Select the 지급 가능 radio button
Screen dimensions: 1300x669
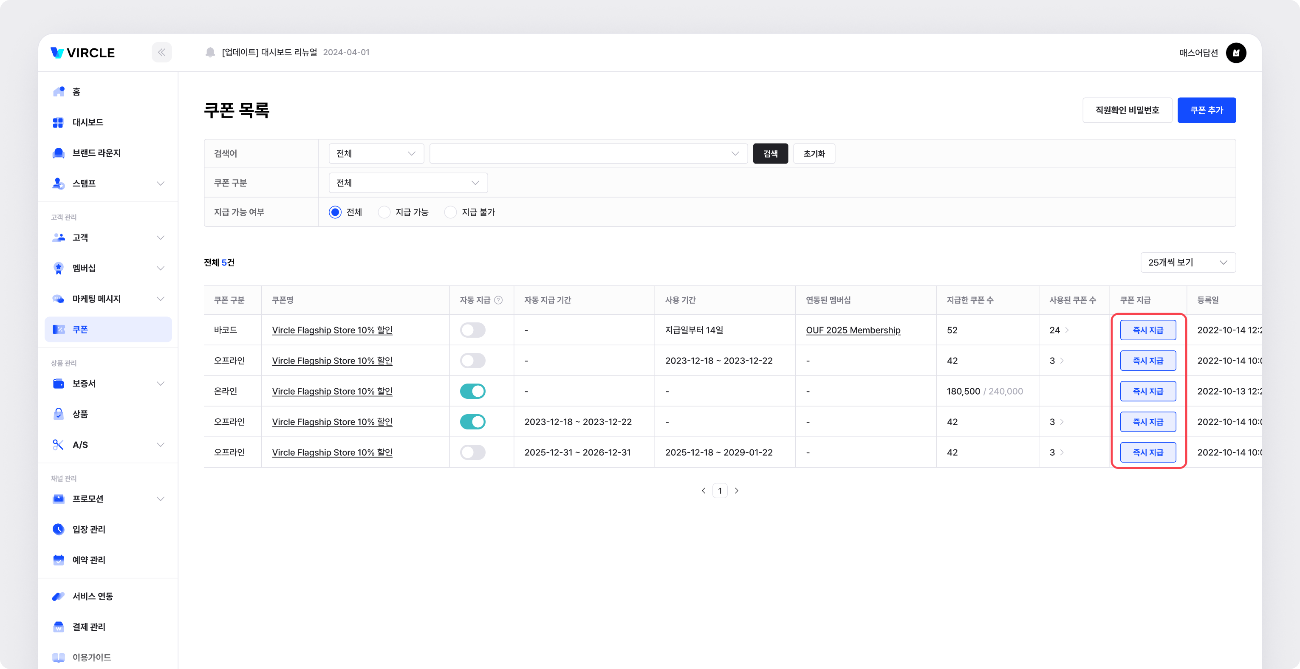click(384, 212)
